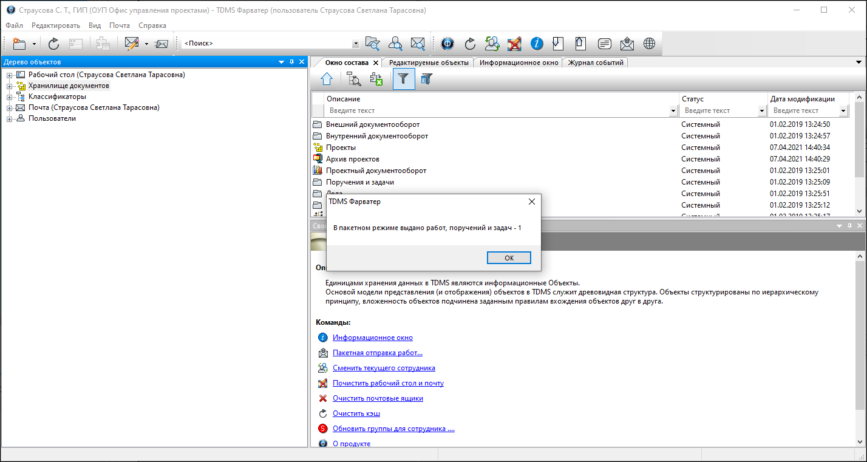This screenshot has width=867, height=462.
Task: Click the send envelope toolbar icon
Action: (161, 44)
